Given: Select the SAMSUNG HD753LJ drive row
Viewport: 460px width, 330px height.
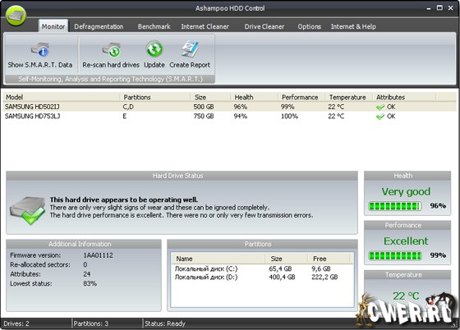Looking at the screenshot, I should pos(230,117).
